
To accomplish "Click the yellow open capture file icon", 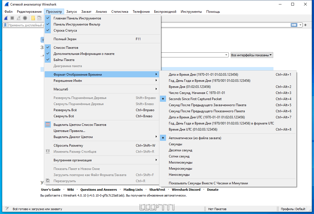I will tap(33, 18).
